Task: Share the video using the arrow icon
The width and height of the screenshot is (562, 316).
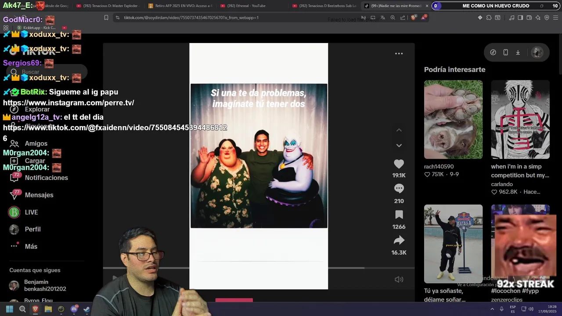Action: 399,240
